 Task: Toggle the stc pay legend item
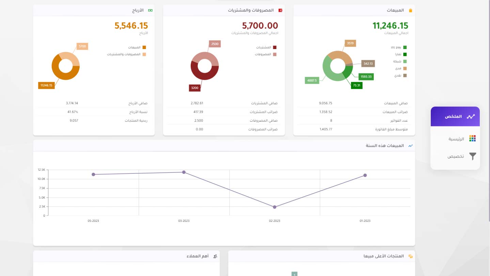[x=398, y=47]
